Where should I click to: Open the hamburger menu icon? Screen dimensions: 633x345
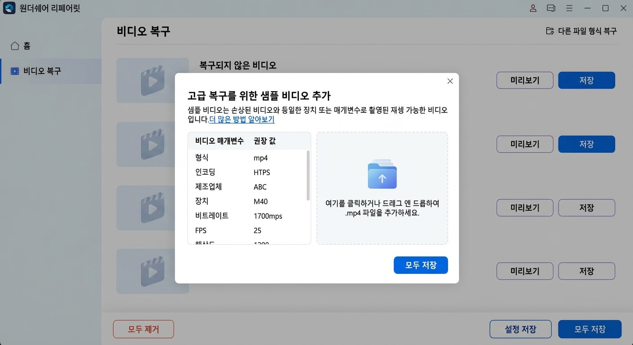click(569, 8)
